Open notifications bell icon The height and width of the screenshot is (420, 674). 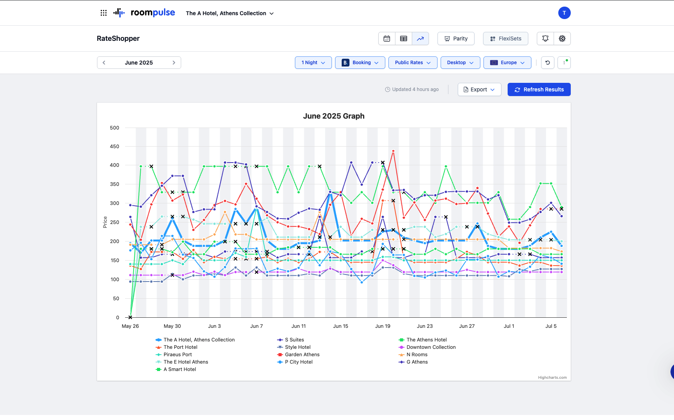(x=545, y=38)
